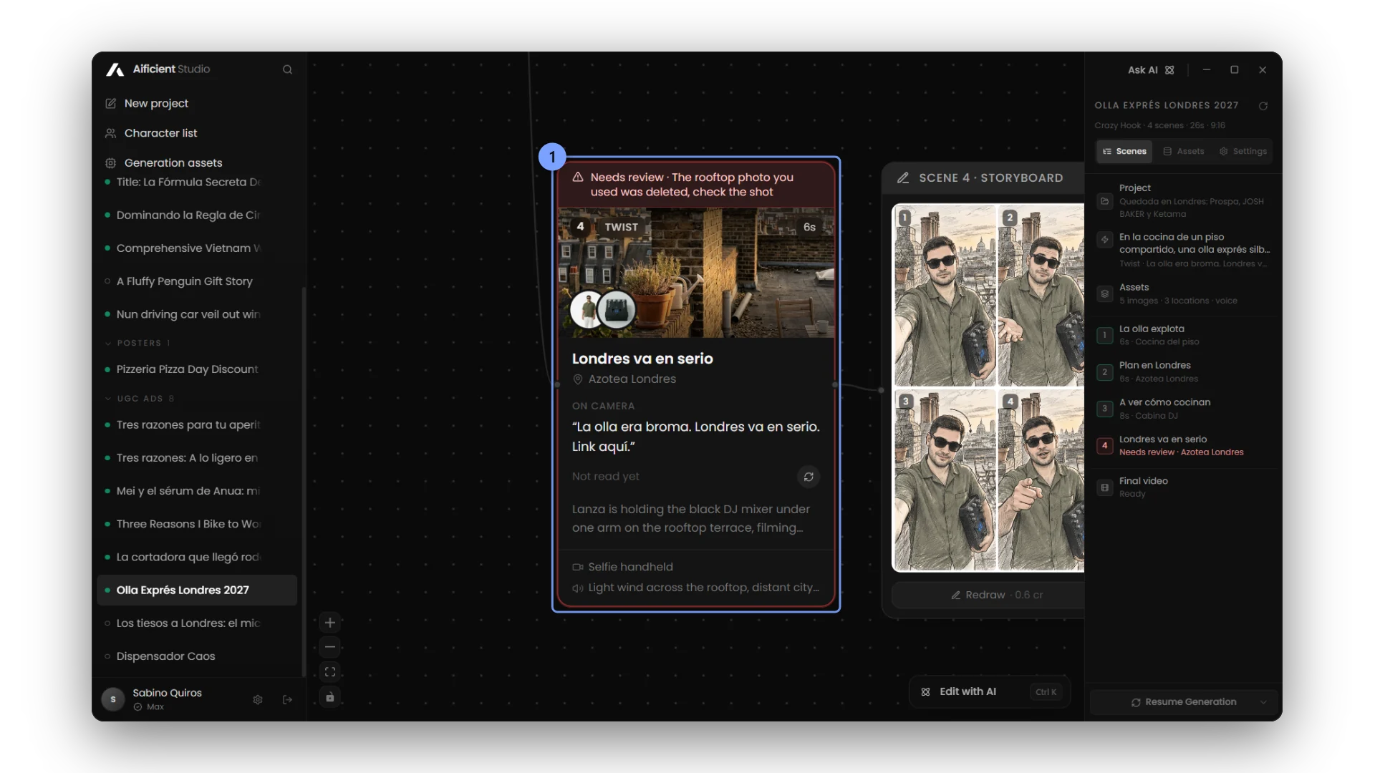1375x773 pixels.
Task: Zoom in on the canvas with the plus button
Action: [330, 623]
